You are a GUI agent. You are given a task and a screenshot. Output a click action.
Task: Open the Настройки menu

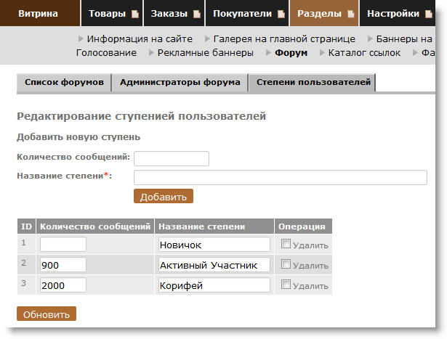coord(398,13)
